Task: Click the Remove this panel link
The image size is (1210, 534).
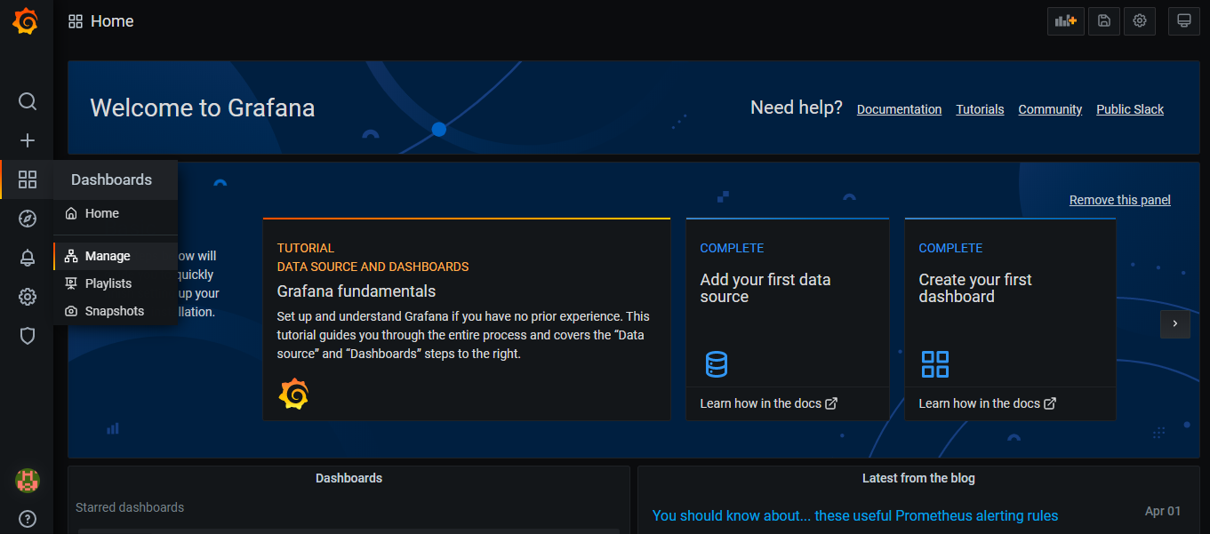Action: tap(1119, 200)
